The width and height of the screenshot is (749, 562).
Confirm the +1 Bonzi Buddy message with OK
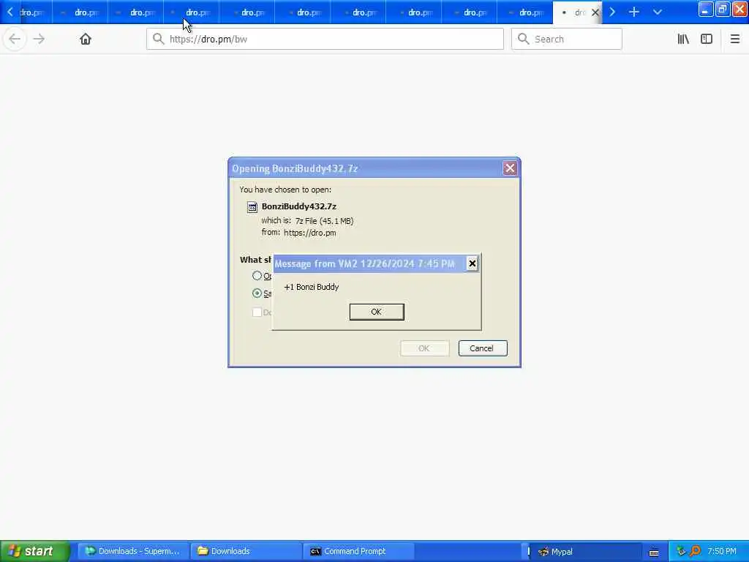377,312
